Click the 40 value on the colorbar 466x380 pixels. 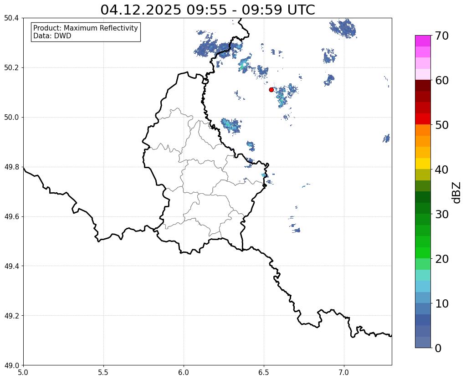click(x=442, y=170)
